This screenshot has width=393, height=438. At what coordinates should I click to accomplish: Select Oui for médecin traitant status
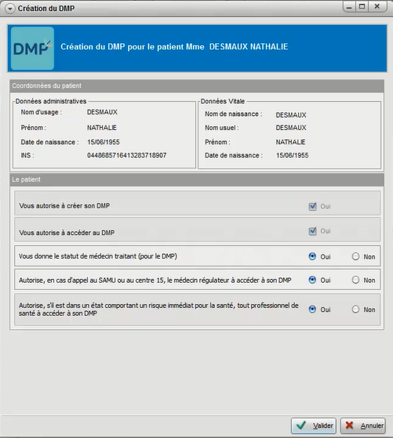[x=312, y=256]
